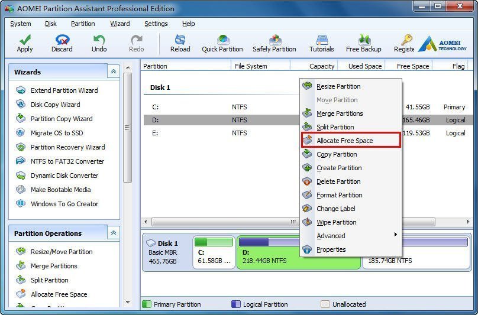This screenshot has width=478, height=315.
Task: Launch Partition Copy Wizard
Action: click(54, 119)
